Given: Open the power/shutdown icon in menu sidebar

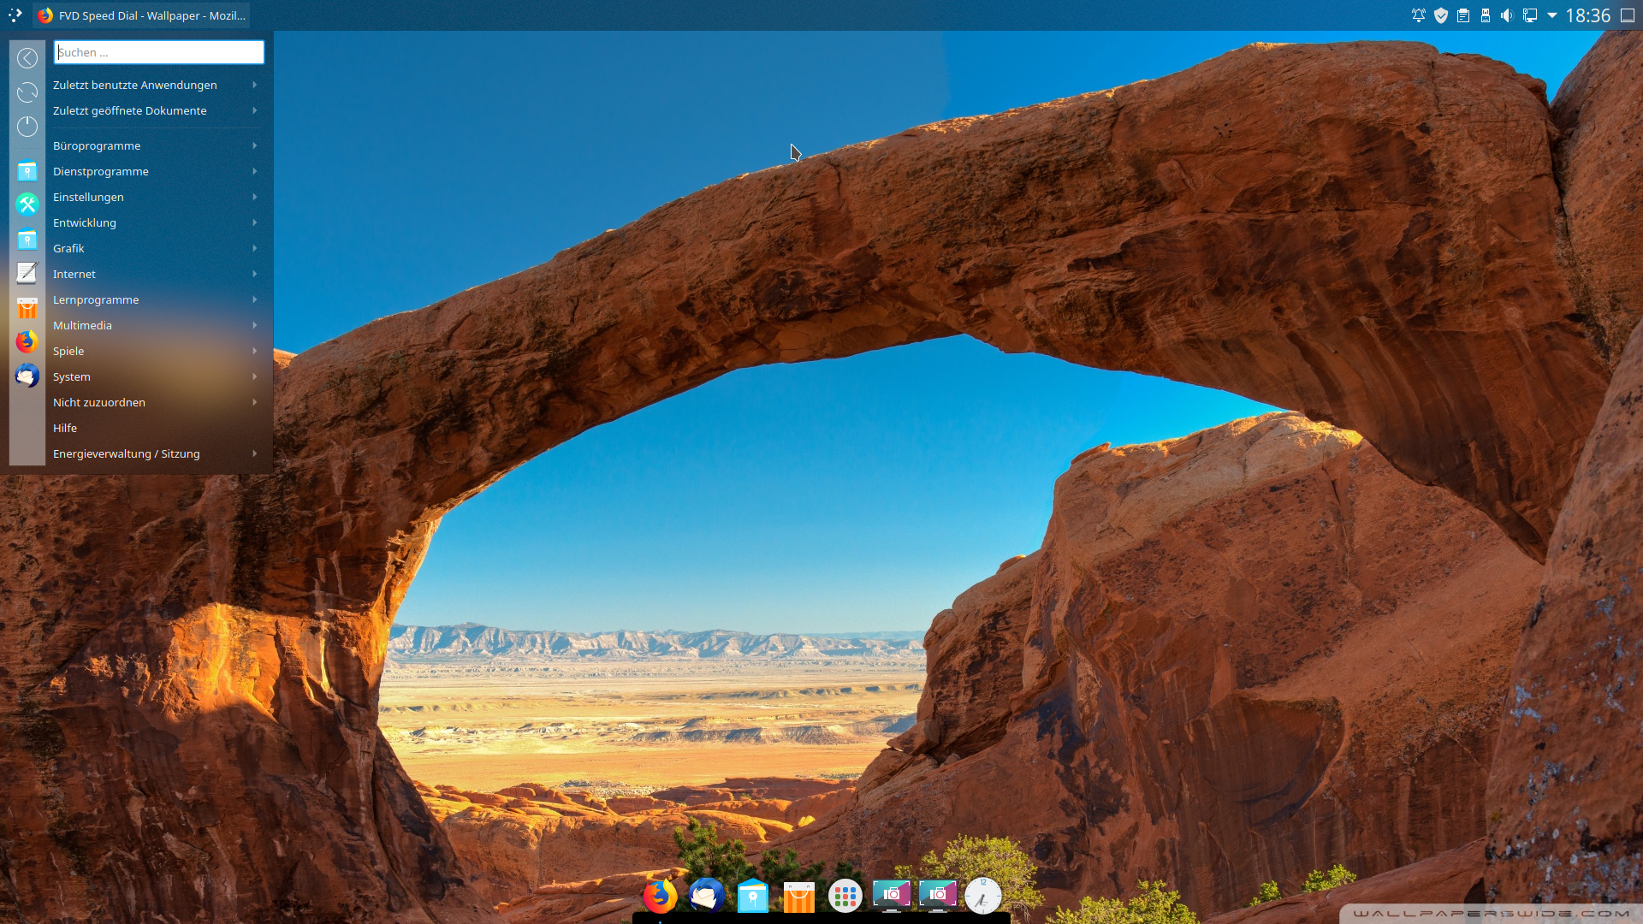Looking at the screenshot, I should 27,126.
